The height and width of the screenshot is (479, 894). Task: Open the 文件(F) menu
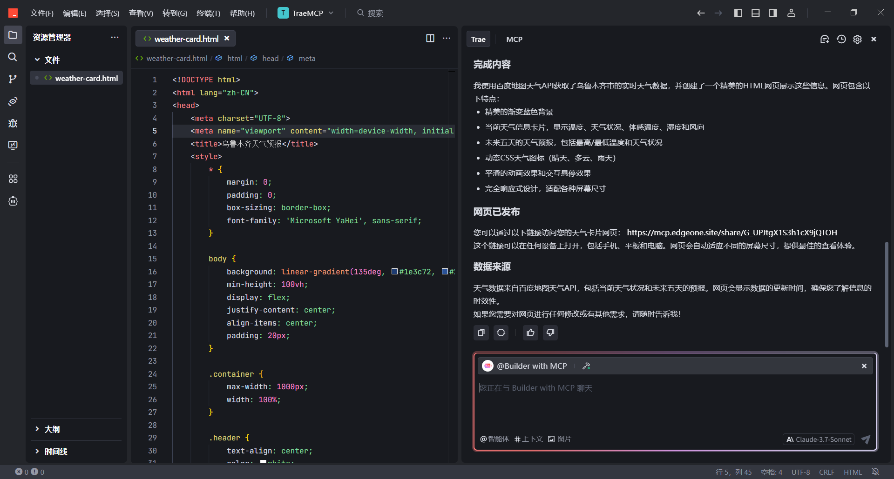point(41,13)
